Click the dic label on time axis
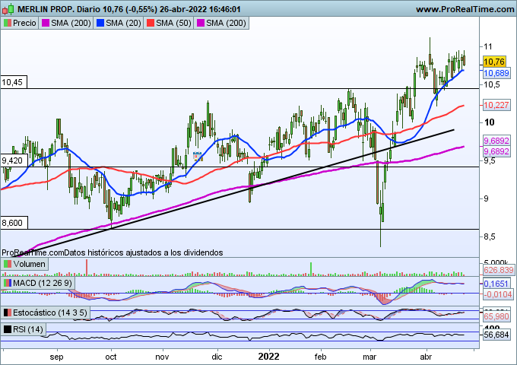Image resolution: width=517 pixels, height=365 pixels. click(217, 357)
